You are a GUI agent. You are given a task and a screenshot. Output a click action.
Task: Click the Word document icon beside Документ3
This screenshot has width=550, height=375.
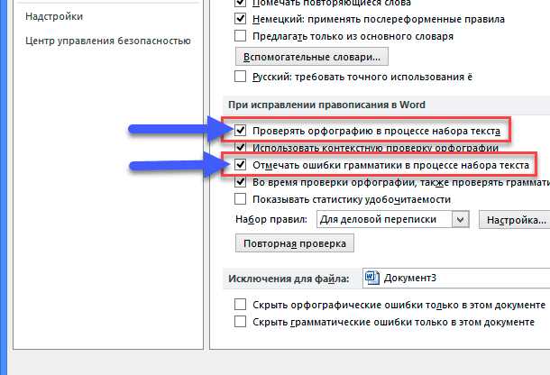point(371,278)
